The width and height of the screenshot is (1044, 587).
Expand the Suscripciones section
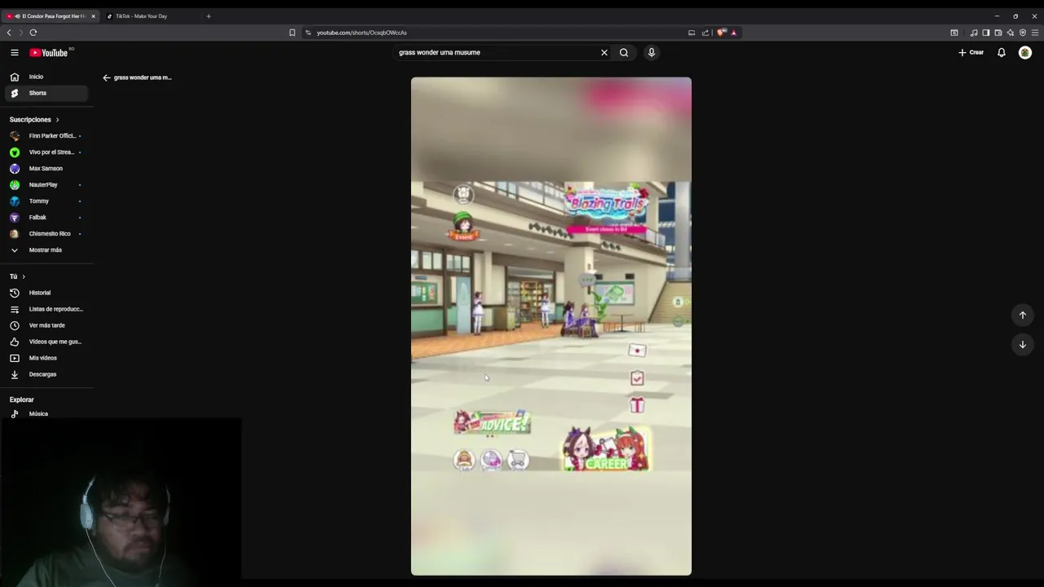point(34,120)
